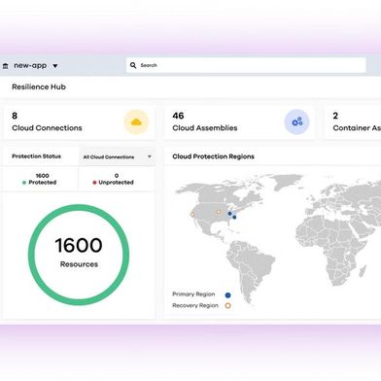
Task: Expand the All Cloud Connections dropdown
Action: [x=117, y=156]
